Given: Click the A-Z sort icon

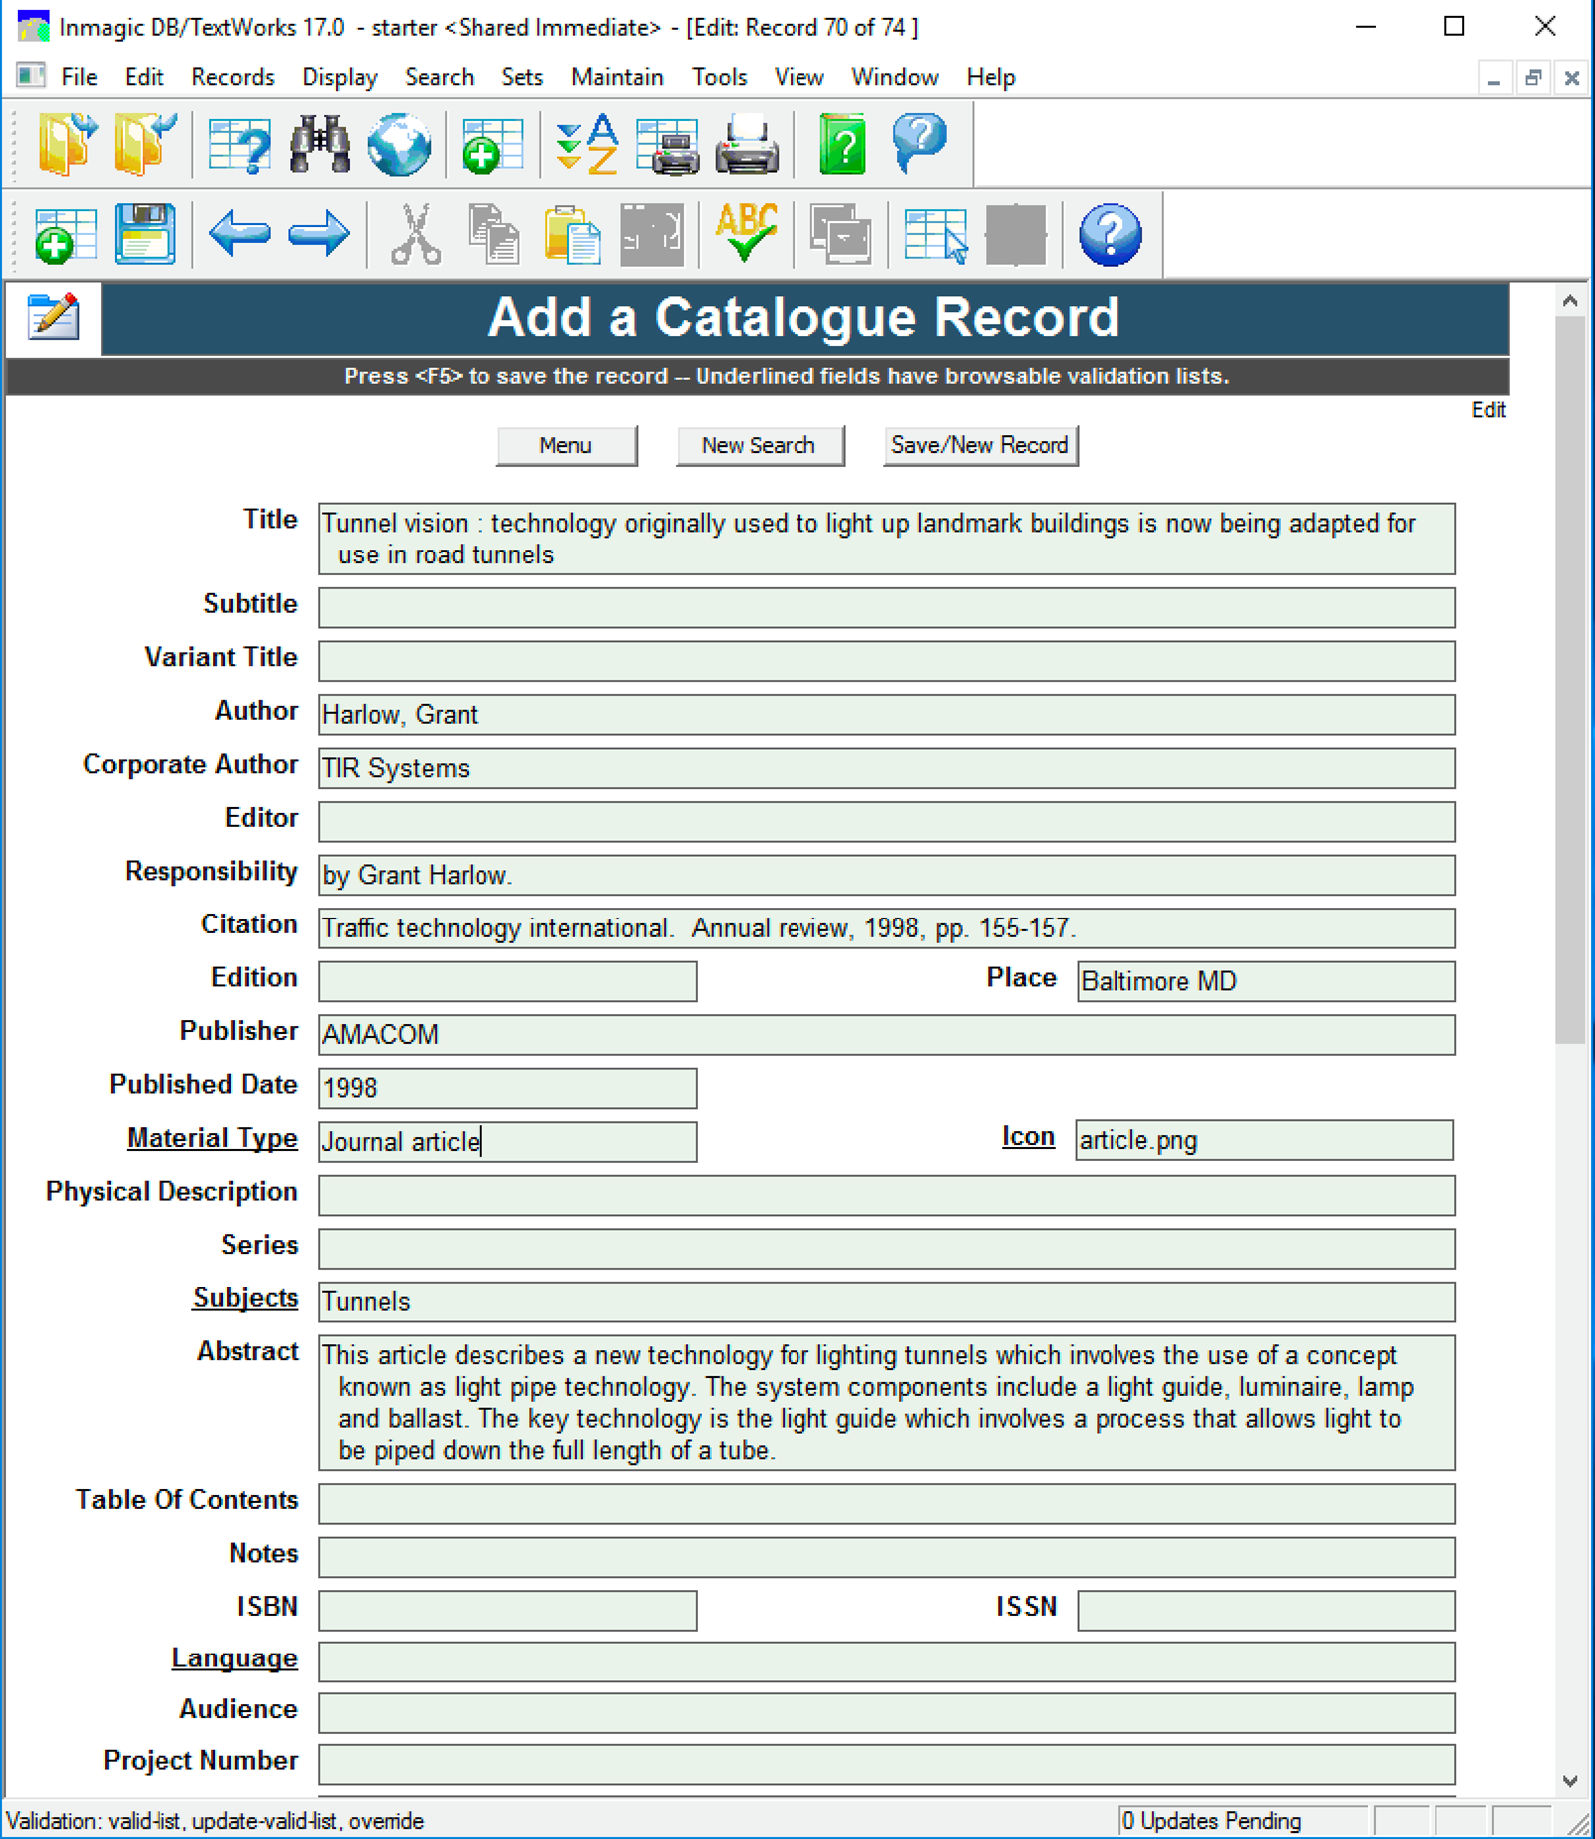Looking at the screenshot, I should coord(587,145).
